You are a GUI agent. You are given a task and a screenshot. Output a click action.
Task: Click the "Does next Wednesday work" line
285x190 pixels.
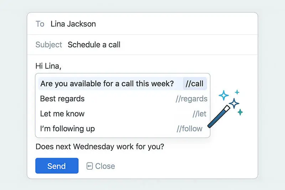(x=100, y=147)
